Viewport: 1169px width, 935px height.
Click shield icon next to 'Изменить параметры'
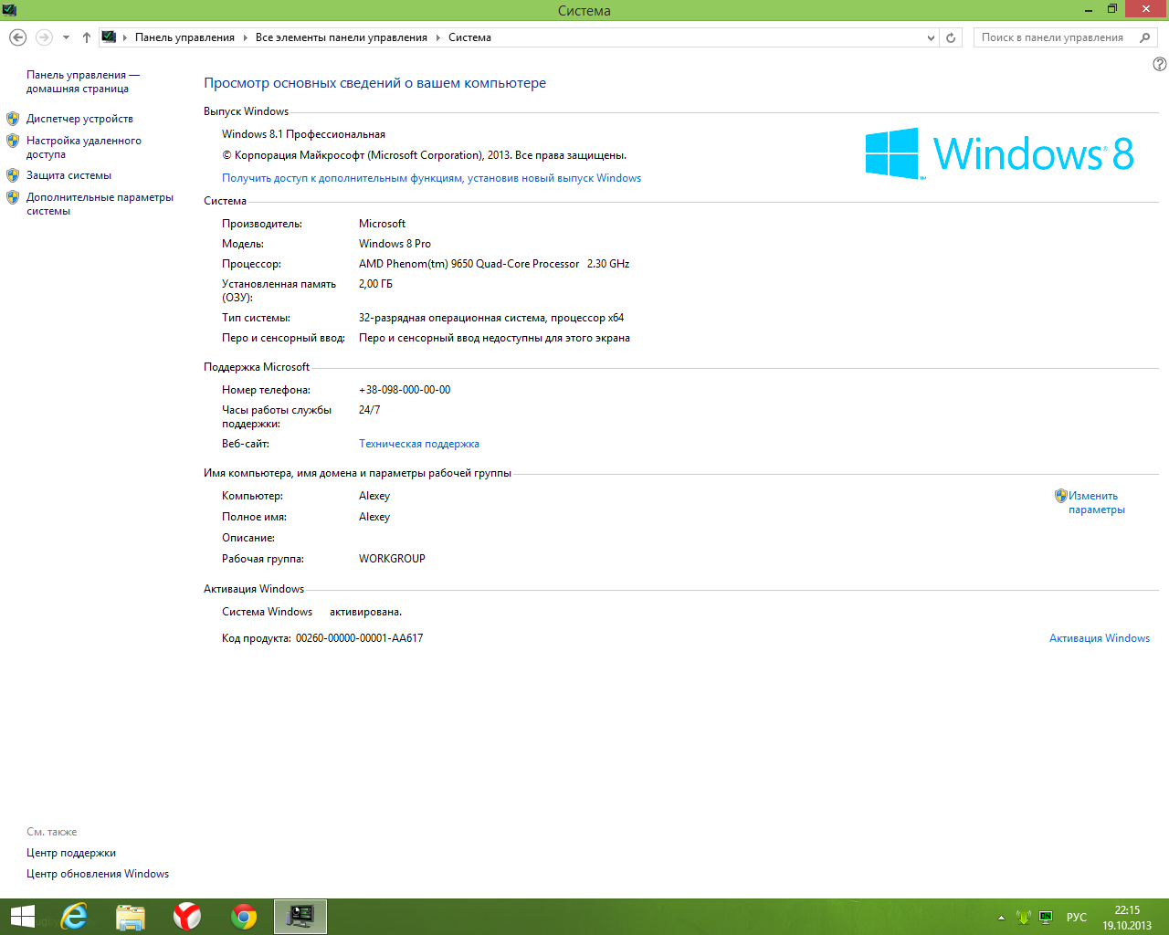pyautogui.click(x=1061, y=496)
